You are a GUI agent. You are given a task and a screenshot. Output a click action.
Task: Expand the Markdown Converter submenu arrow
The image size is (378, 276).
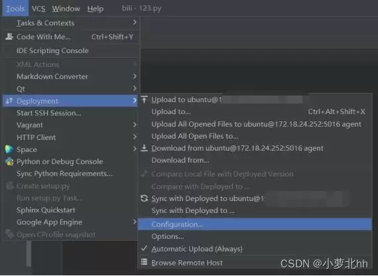click(x=135, y=76)
